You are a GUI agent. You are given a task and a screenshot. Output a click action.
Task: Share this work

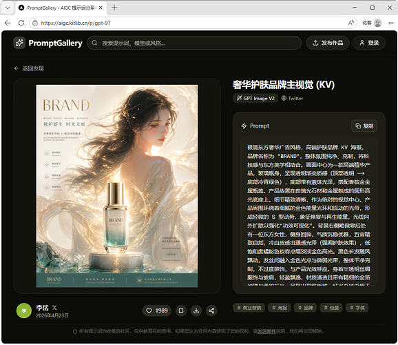pos(211,310)
